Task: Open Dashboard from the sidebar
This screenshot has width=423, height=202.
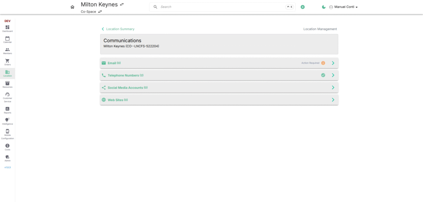Action: click(x=7, y=28)
